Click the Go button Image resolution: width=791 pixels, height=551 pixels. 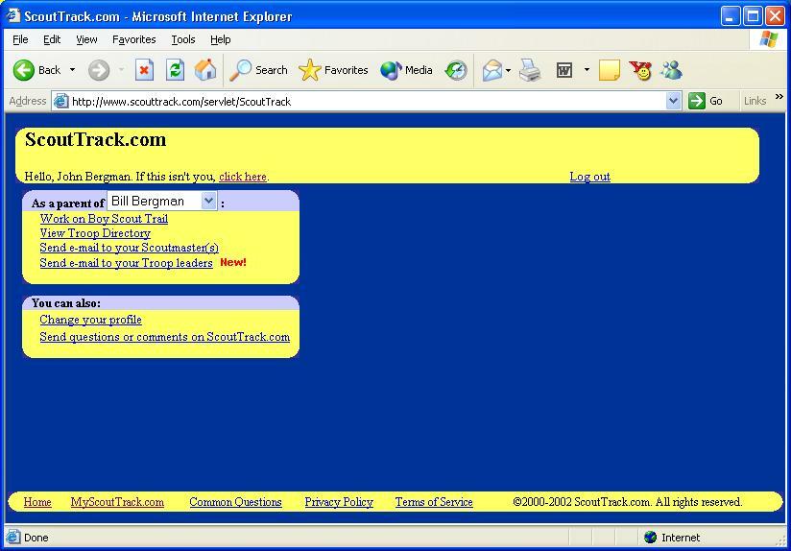click(706, 101)
